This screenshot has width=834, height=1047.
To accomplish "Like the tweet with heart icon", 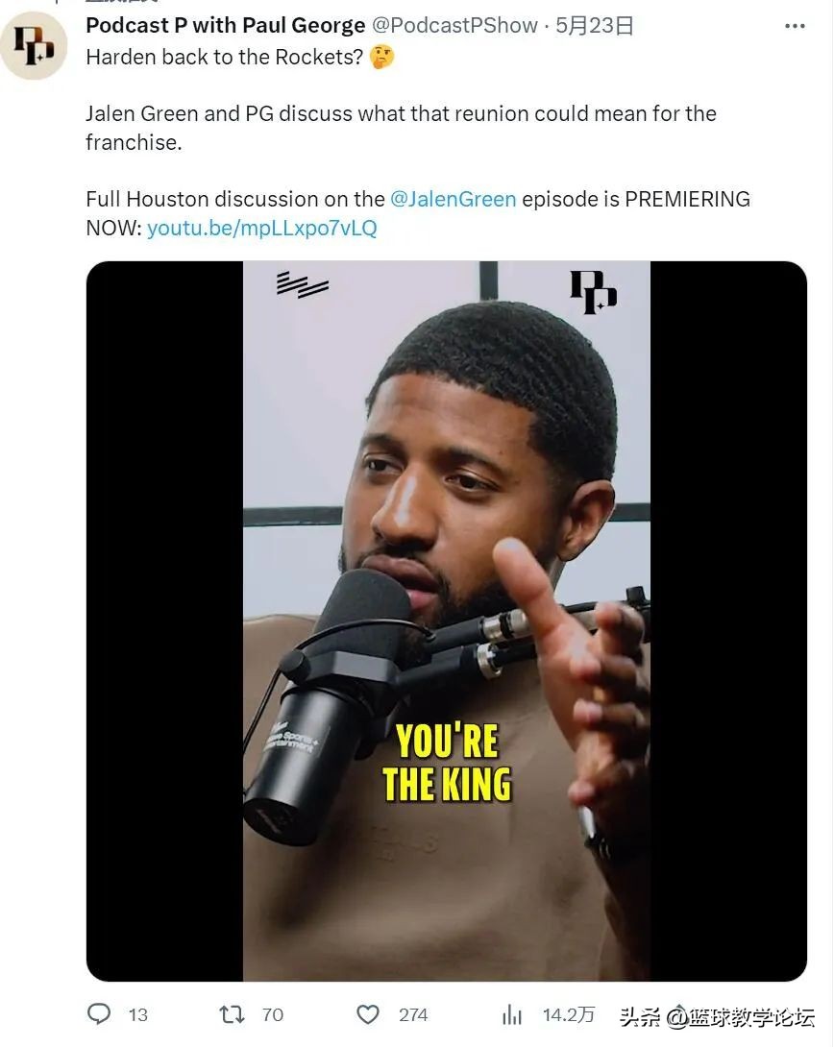I will [x=368, y=1014].
